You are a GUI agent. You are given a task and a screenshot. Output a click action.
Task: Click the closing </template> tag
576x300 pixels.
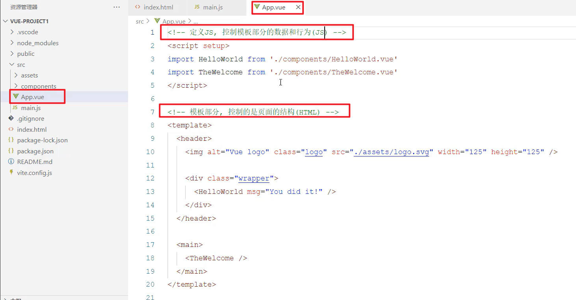[x=192, y=284]
